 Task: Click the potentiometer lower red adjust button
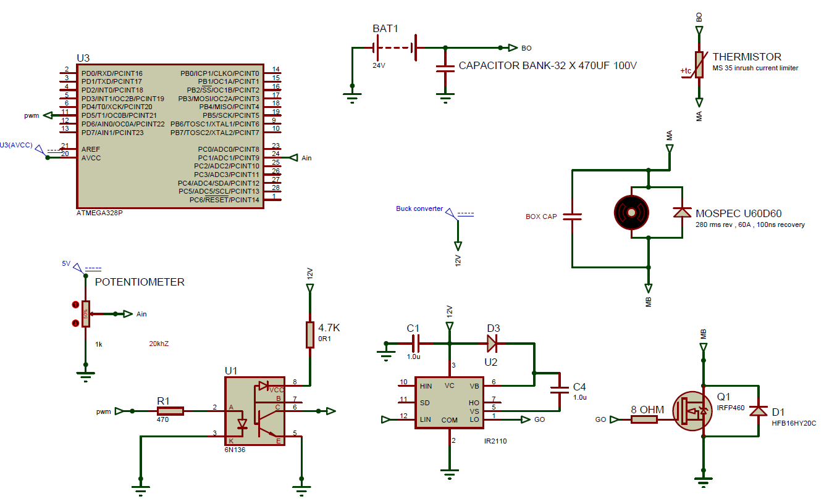75,323
